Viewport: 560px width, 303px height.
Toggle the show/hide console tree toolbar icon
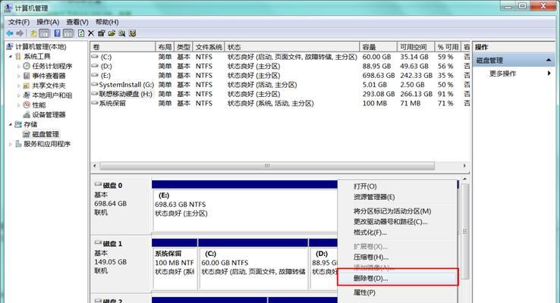pyautogui.click(x=44, y=33)
